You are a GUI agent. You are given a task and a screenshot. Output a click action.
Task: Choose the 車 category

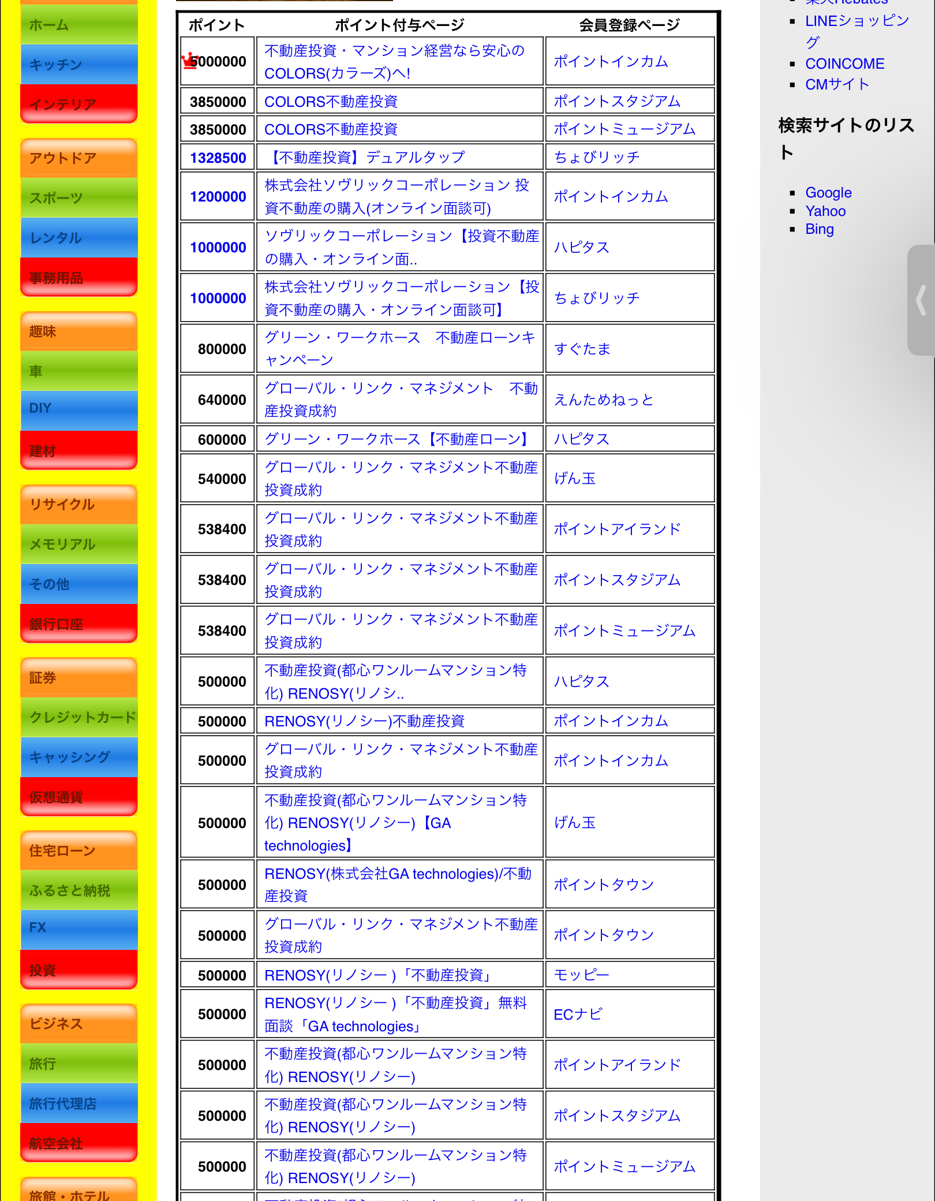pyautogui.click(x=79, y=371)
